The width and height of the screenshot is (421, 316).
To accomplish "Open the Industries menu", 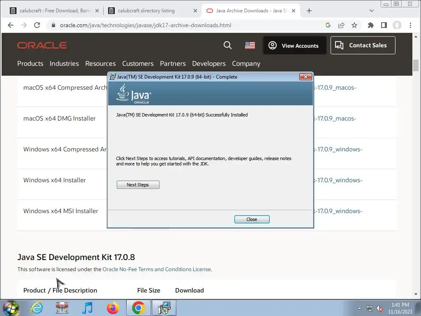I will click(x=64, y=64).
